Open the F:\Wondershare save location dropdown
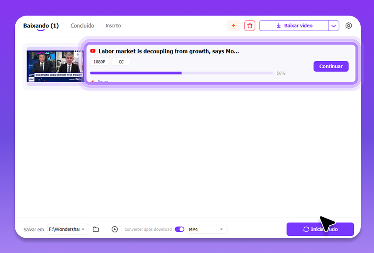The image size is (374, 253). 68,229
